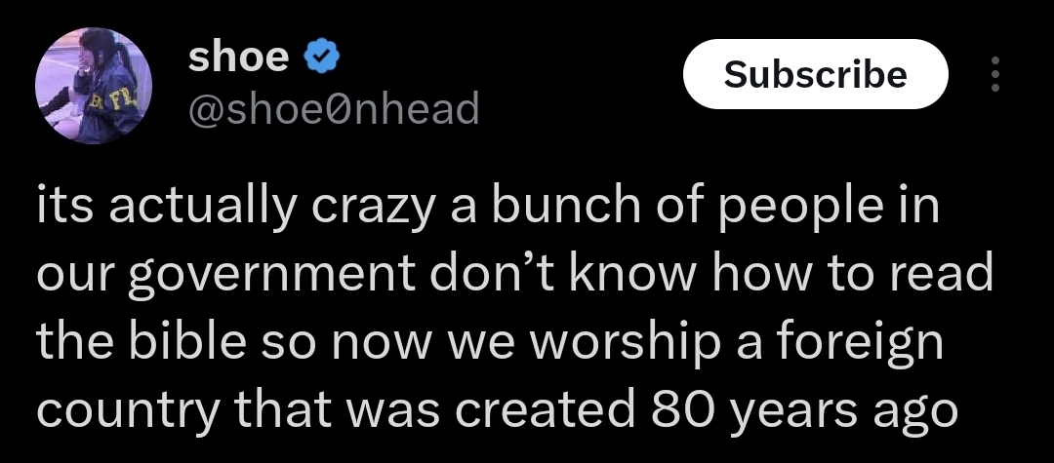Open shoe's profile picture avatar
Viewport: 1054px width, 463px height.
click(95, 86)
